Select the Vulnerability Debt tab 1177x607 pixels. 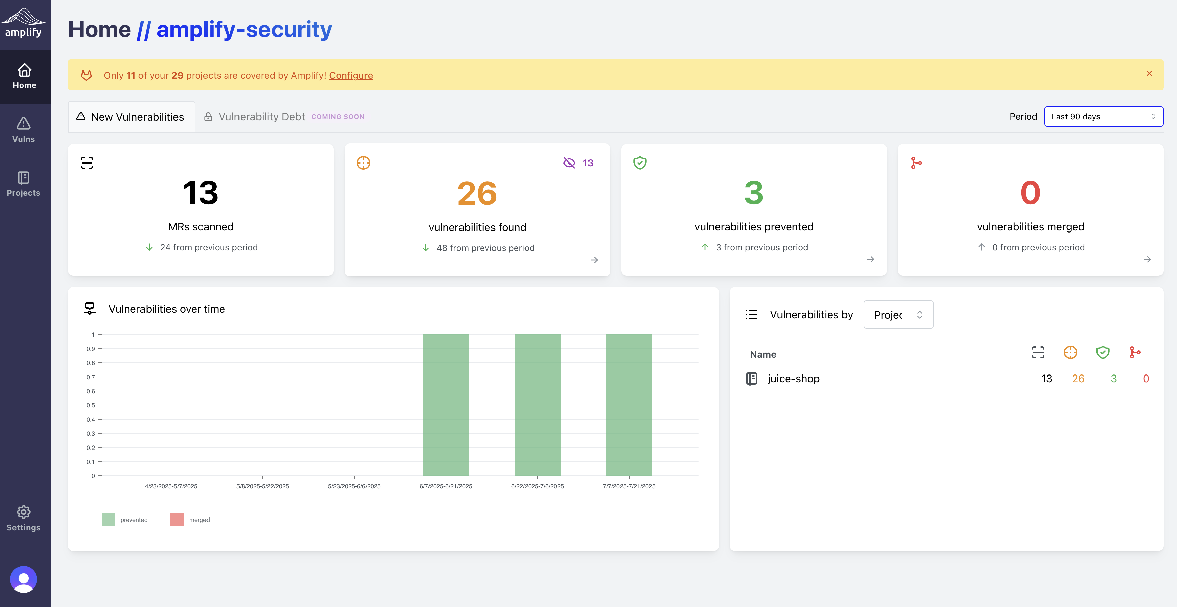[x=261, y=117]
